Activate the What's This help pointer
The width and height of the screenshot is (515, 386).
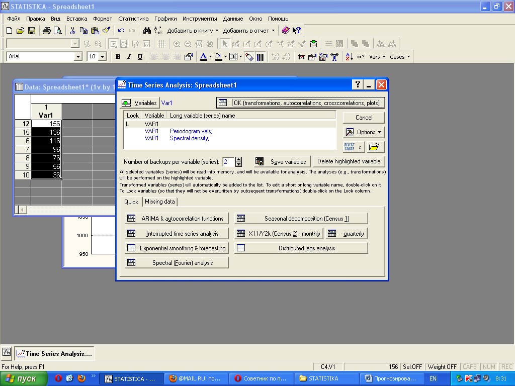coord(297,31)
